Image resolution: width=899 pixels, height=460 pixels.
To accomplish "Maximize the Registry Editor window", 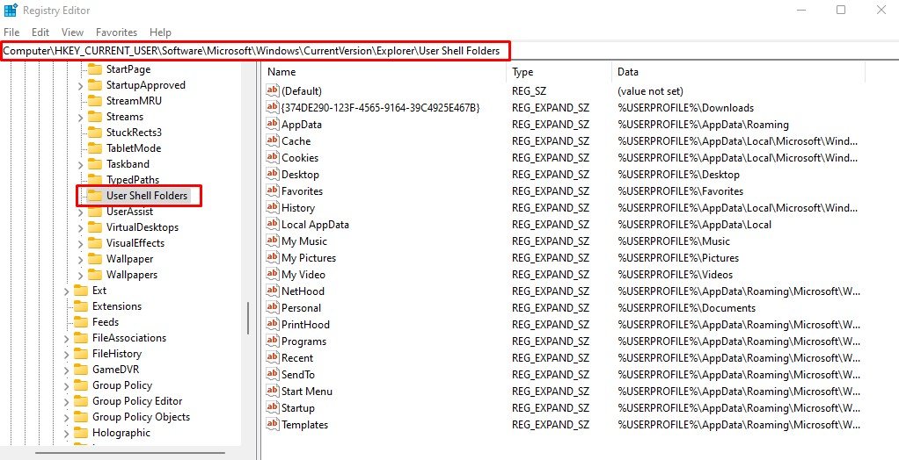I will (x=841, y=10).
